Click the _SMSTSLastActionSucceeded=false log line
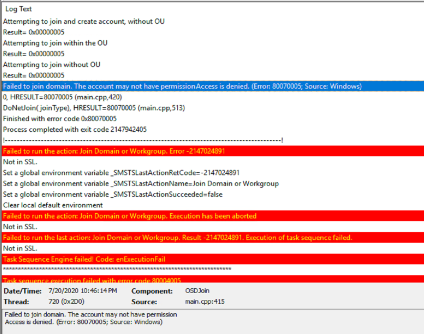Viewport: 424px width, 334px height. 113,194
